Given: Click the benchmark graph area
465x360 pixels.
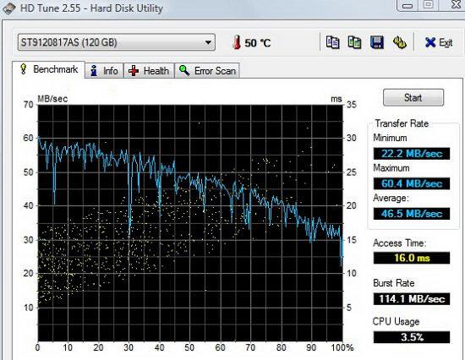Looking at the screenshot, I should (190, 223).
